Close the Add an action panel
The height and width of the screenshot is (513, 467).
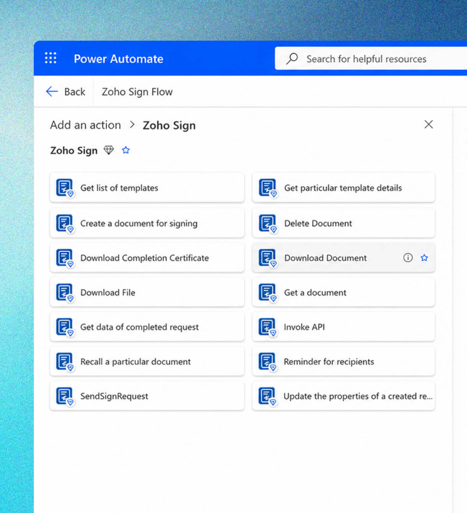(x=429, y=124)
